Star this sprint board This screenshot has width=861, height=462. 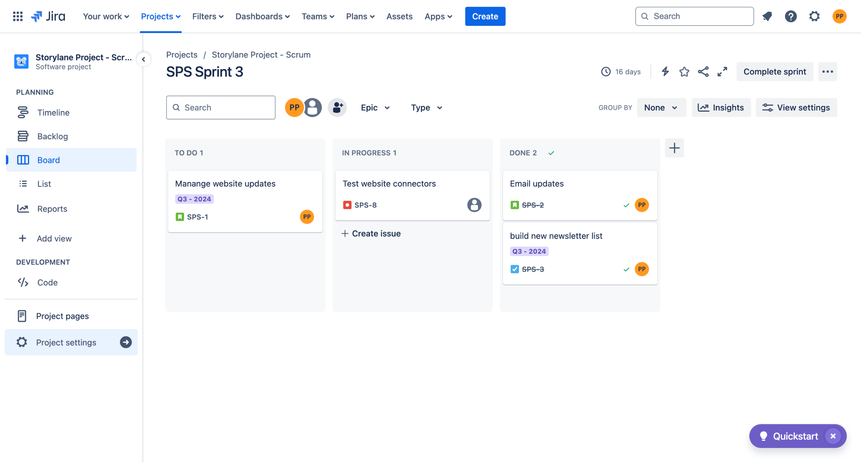(684, 72)
